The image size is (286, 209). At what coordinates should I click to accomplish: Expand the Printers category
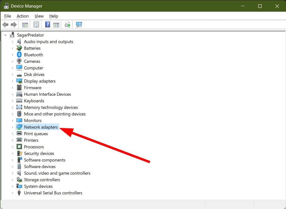coord(12,140)
